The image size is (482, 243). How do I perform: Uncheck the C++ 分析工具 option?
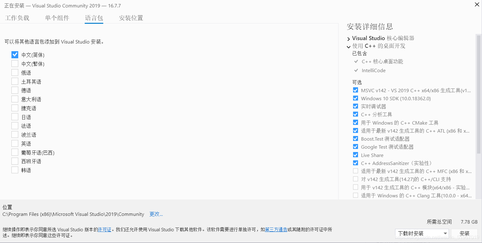tap(356, 114)
